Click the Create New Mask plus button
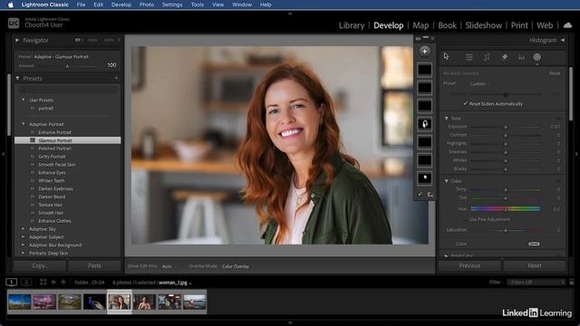This screenshot has width=580, height=326. coord(424,52)
